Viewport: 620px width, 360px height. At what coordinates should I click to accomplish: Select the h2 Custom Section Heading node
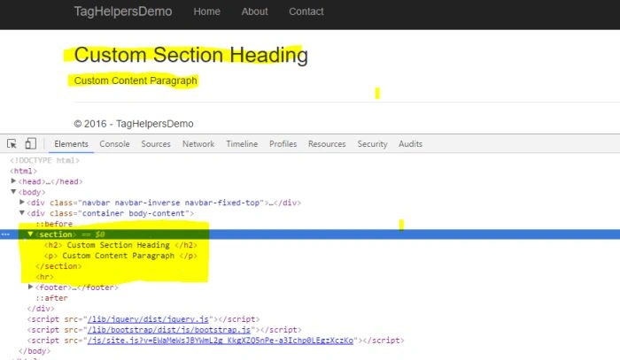click(120, 245)
